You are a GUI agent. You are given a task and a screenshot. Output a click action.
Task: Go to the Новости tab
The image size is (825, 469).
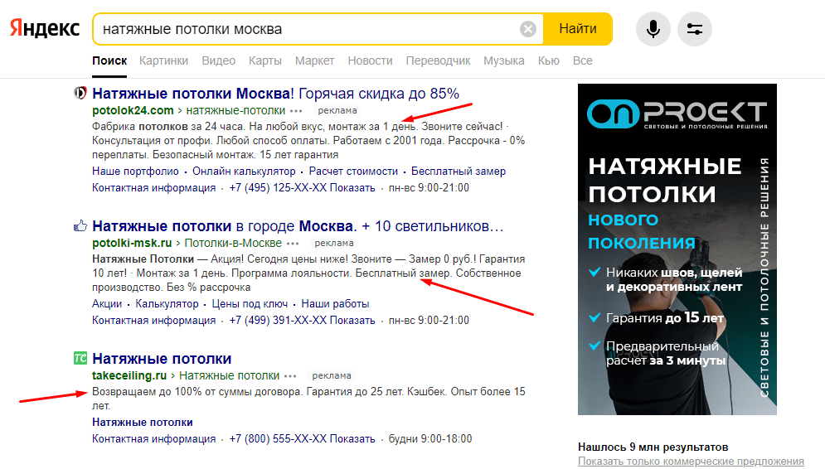point(370,61)
